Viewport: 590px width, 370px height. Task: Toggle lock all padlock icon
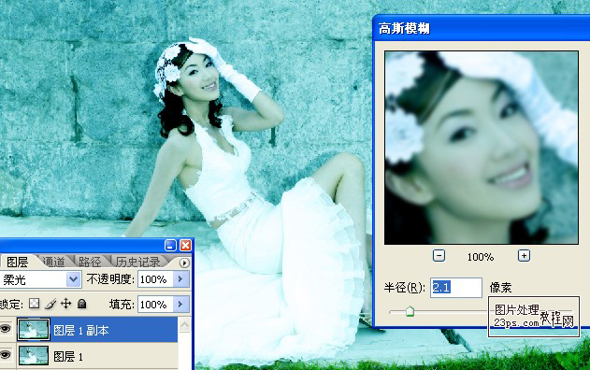(82, 304)
